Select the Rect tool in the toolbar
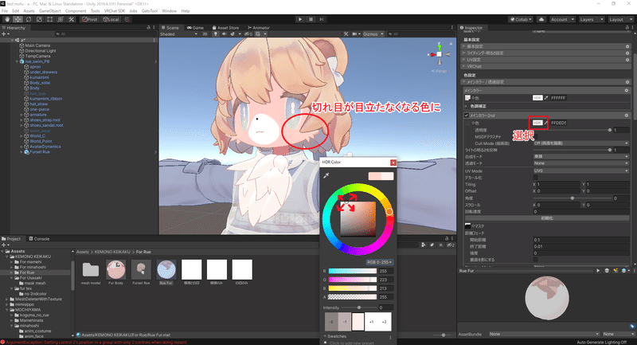The width and height of the screenshot is (637, 345). coord(49,19)
